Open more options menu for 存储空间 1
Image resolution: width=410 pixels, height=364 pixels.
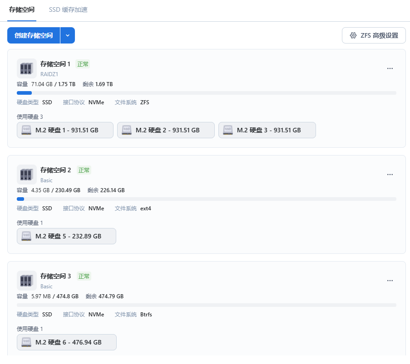pos(390,68)
